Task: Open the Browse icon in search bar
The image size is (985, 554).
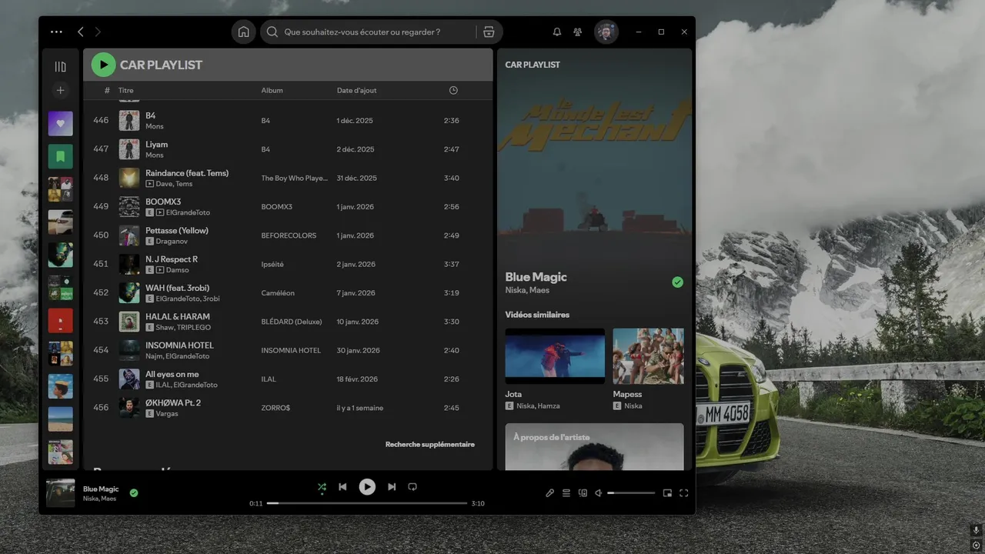Action: click(x=489, y=32)
